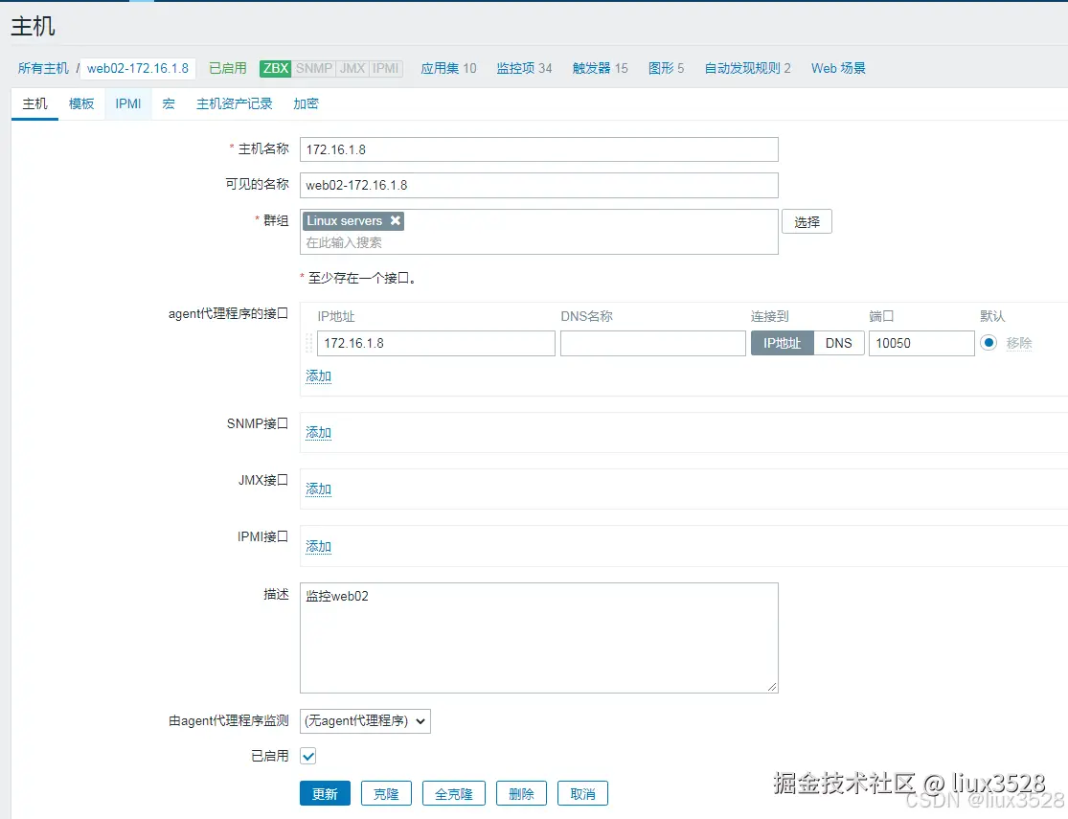Switch connect mode to DNS
The height and width of the screenshot is (819, 1068).
838,343
